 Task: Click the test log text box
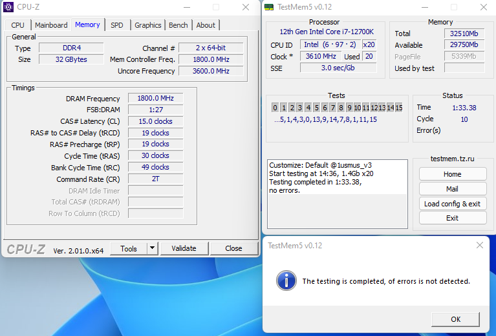coord(337,193)
